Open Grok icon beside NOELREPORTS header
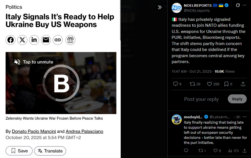Image resolution: width=251 pixels, height=158 pixels. click(238, 5)
